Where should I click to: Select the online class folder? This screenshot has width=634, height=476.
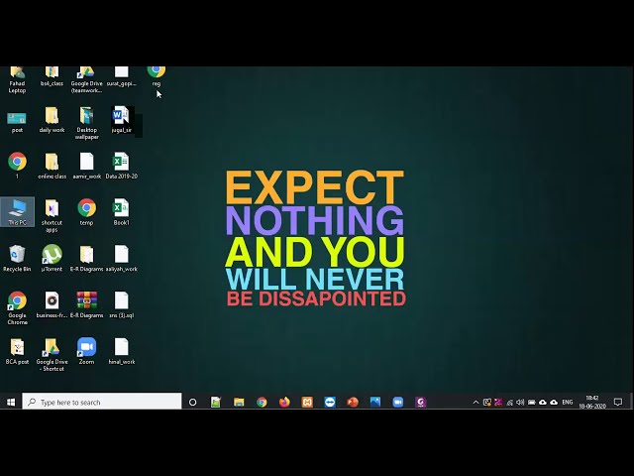[52, 166]
